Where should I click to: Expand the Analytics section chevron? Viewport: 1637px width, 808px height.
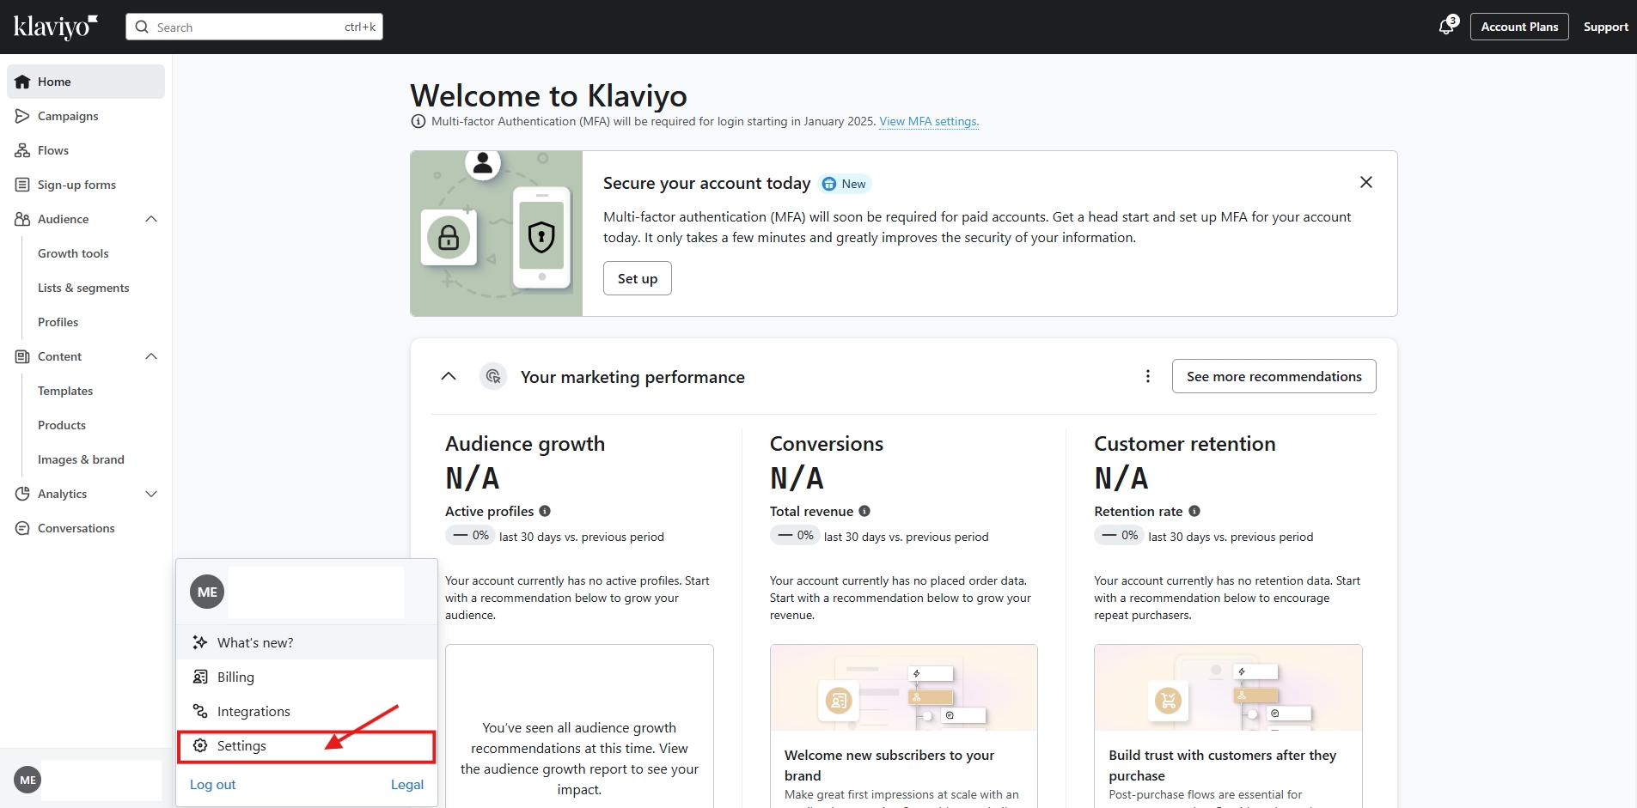pos(151,494)
